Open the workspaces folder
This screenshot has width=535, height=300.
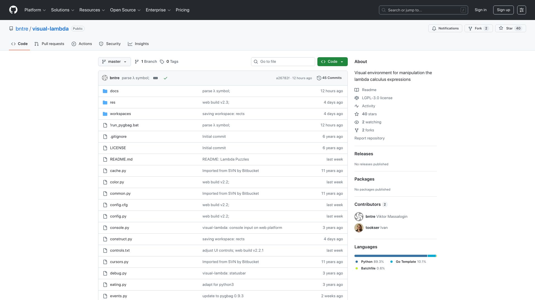(x=120, y=114)
